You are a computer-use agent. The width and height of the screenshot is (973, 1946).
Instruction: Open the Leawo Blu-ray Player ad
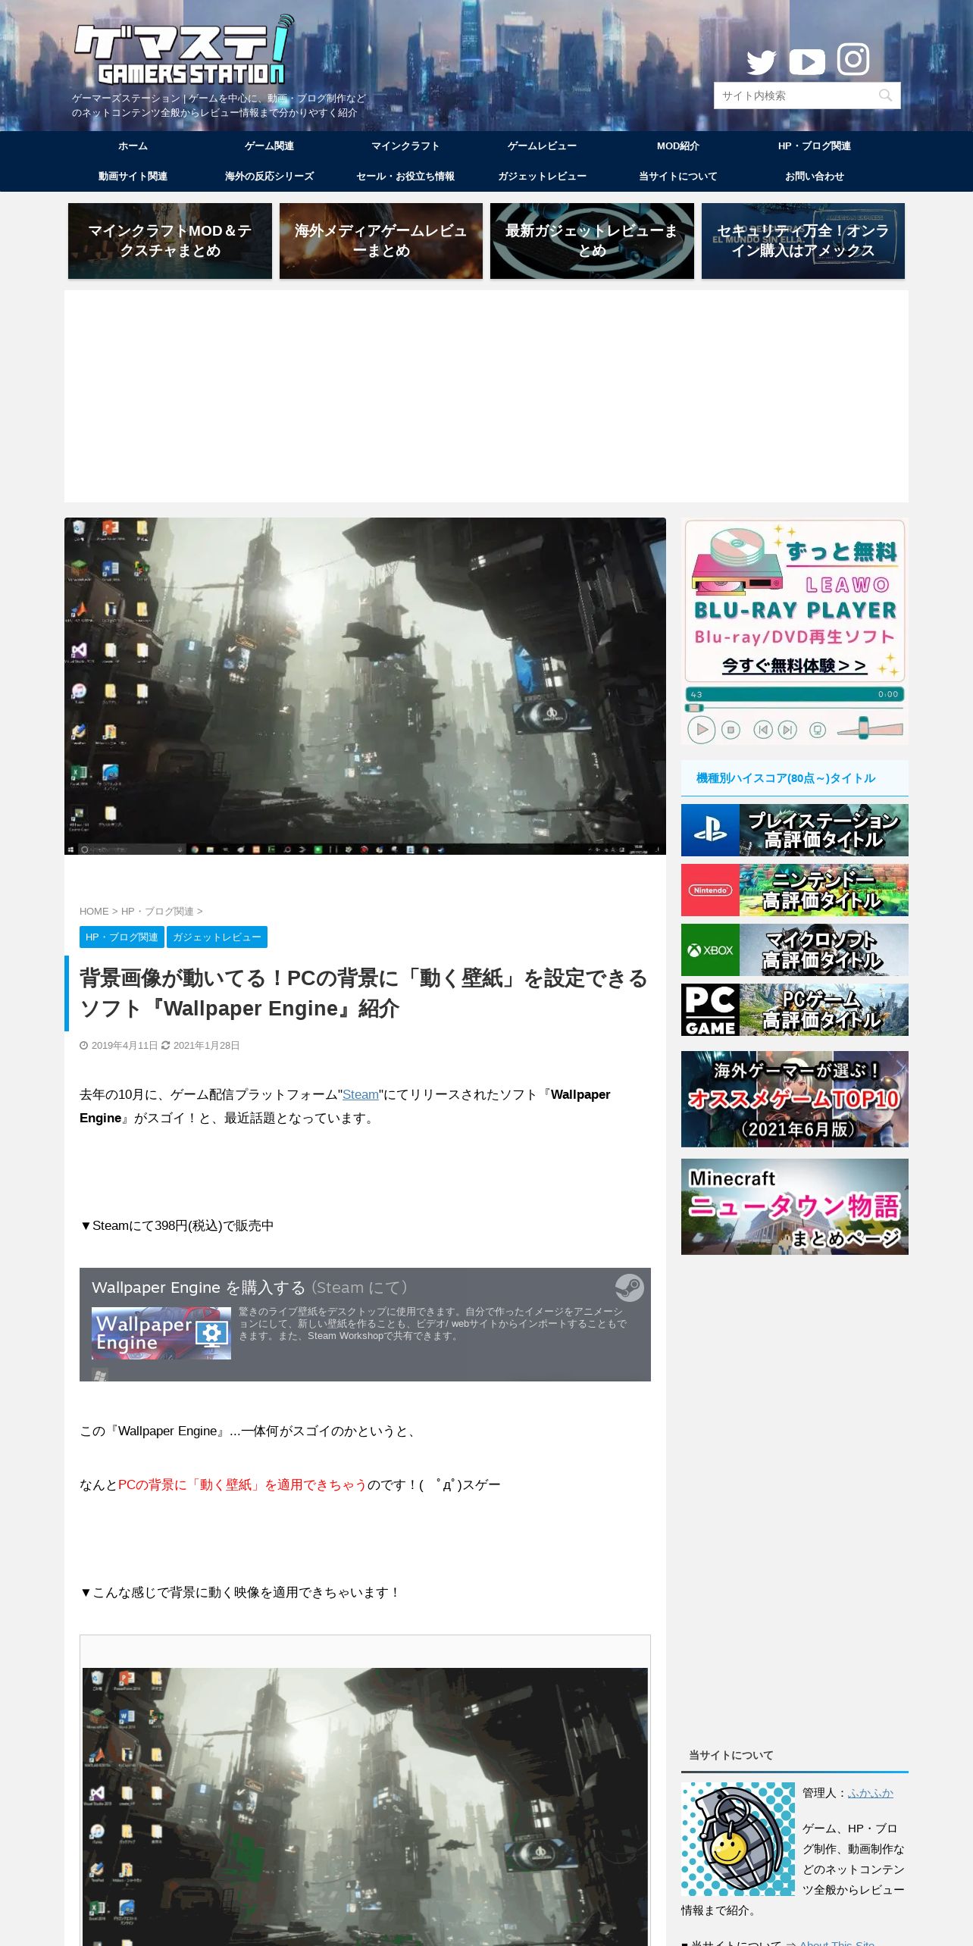coord(795,631)
